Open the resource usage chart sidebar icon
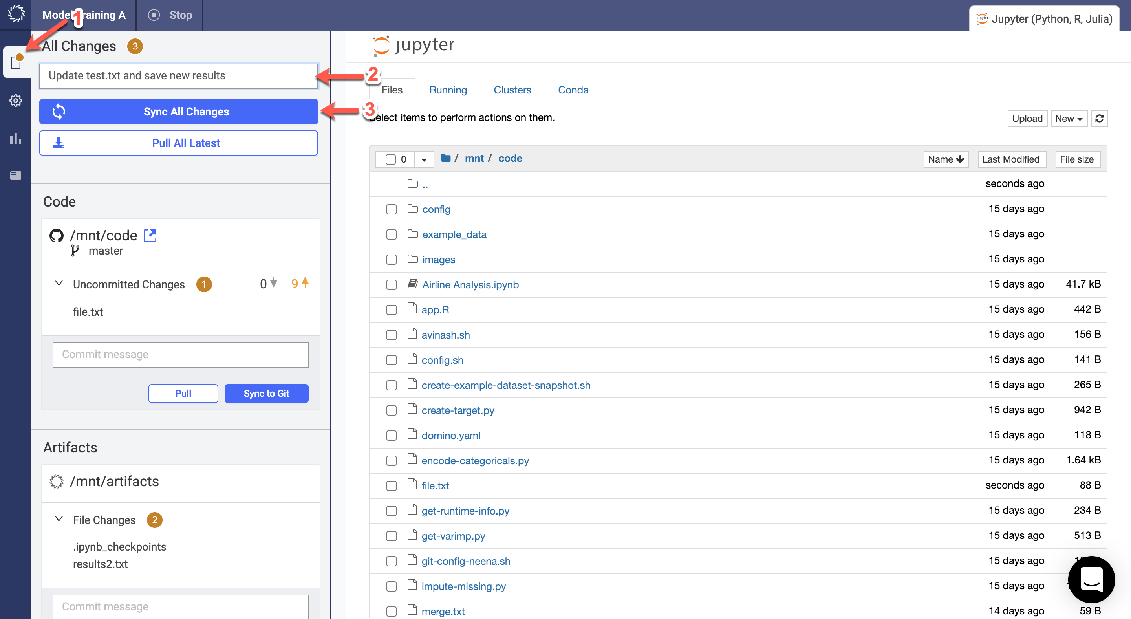The width and height of the screenshot is (1131, 619). point(16,138)
